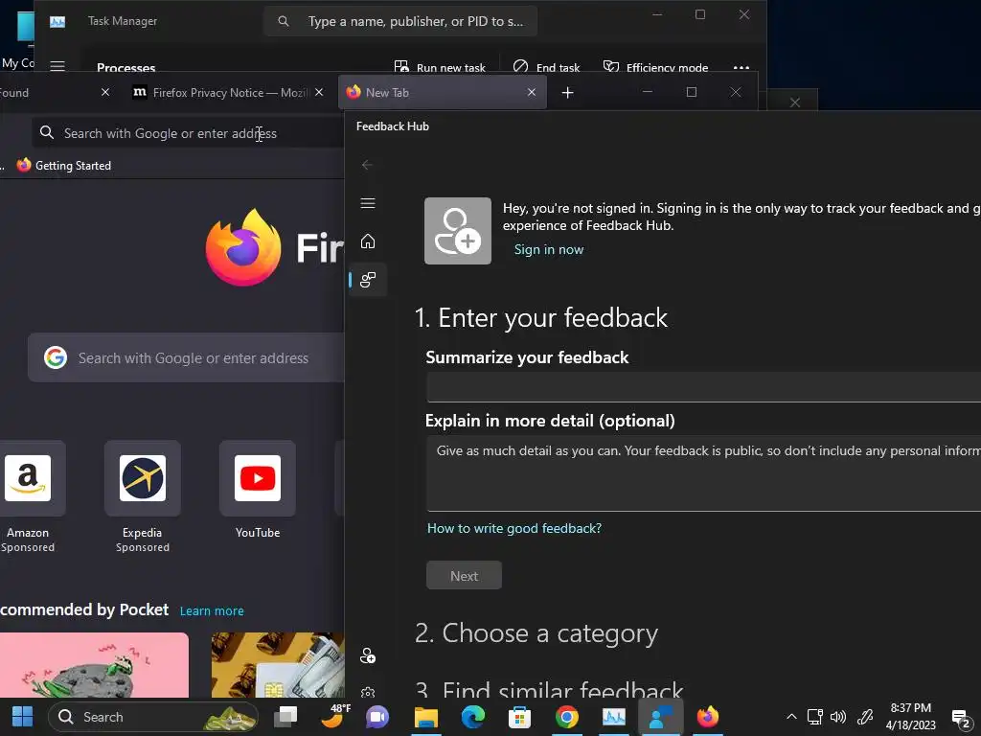Viewport: 981px width, 736px height.
Task: Click the Next button
Action: point(464,576)
